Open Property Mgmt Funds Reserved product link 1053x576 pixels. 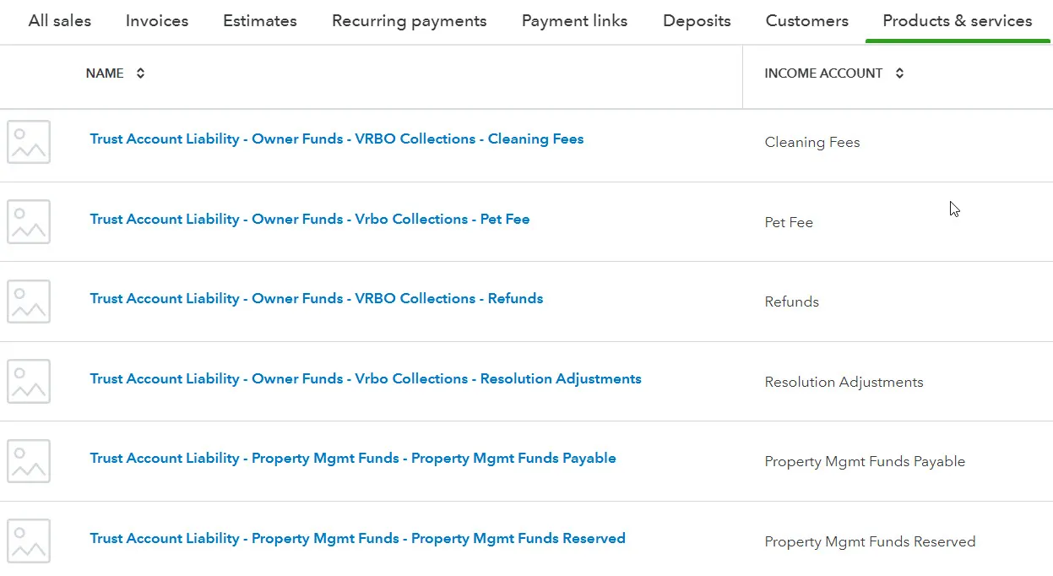coord(358,539)
